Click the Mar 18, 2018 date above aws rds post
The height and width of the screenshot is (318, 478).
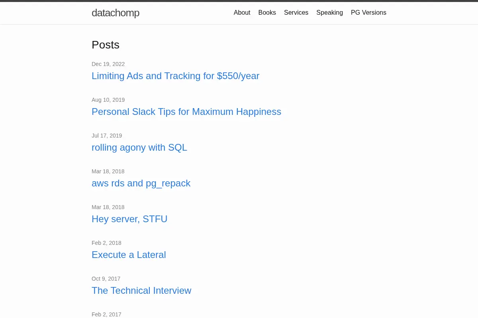coord(108,171)
